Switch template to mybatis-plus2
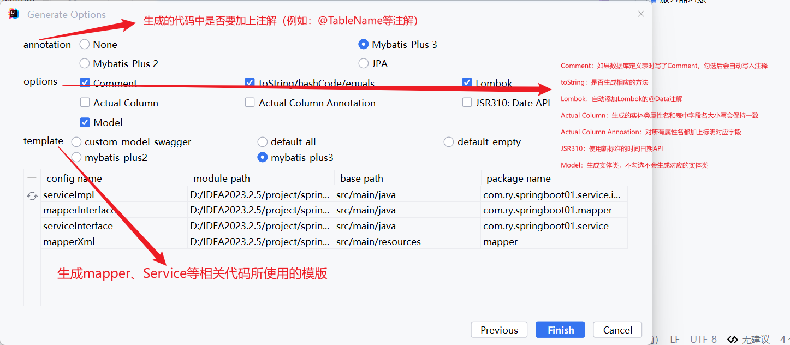Screen dimensions: 790x345 [x=76, y=157]
